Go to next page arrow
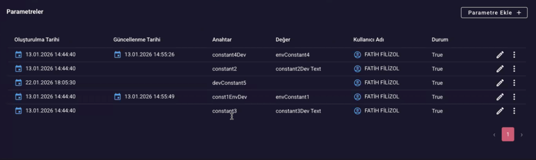536x160 pixels. pos(521,135)
